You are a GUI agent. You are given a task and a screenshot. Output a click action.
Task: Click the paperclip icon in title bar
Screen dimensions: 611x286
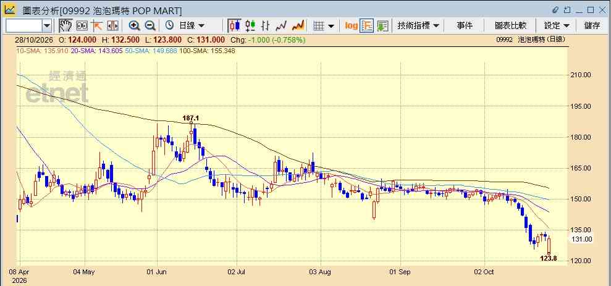[555, 10]
